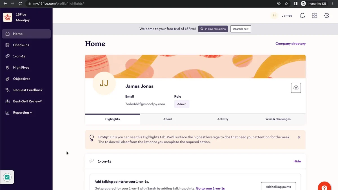This screenshot has width=338, height=190.
Task: Open Objectives in the sidebar
Action: (x=26, y=79)
